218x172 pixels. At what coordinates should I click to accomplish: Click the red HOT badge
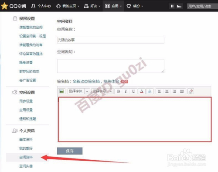pyautogui.click(x=124, y=81)
